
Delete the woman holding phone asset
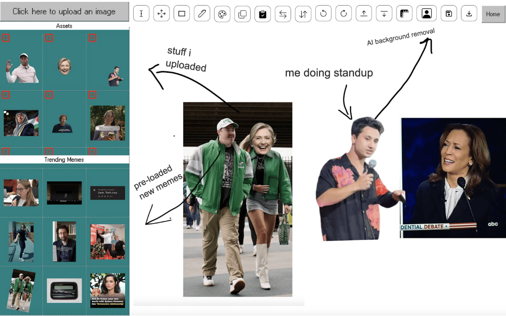click(92, 95)
